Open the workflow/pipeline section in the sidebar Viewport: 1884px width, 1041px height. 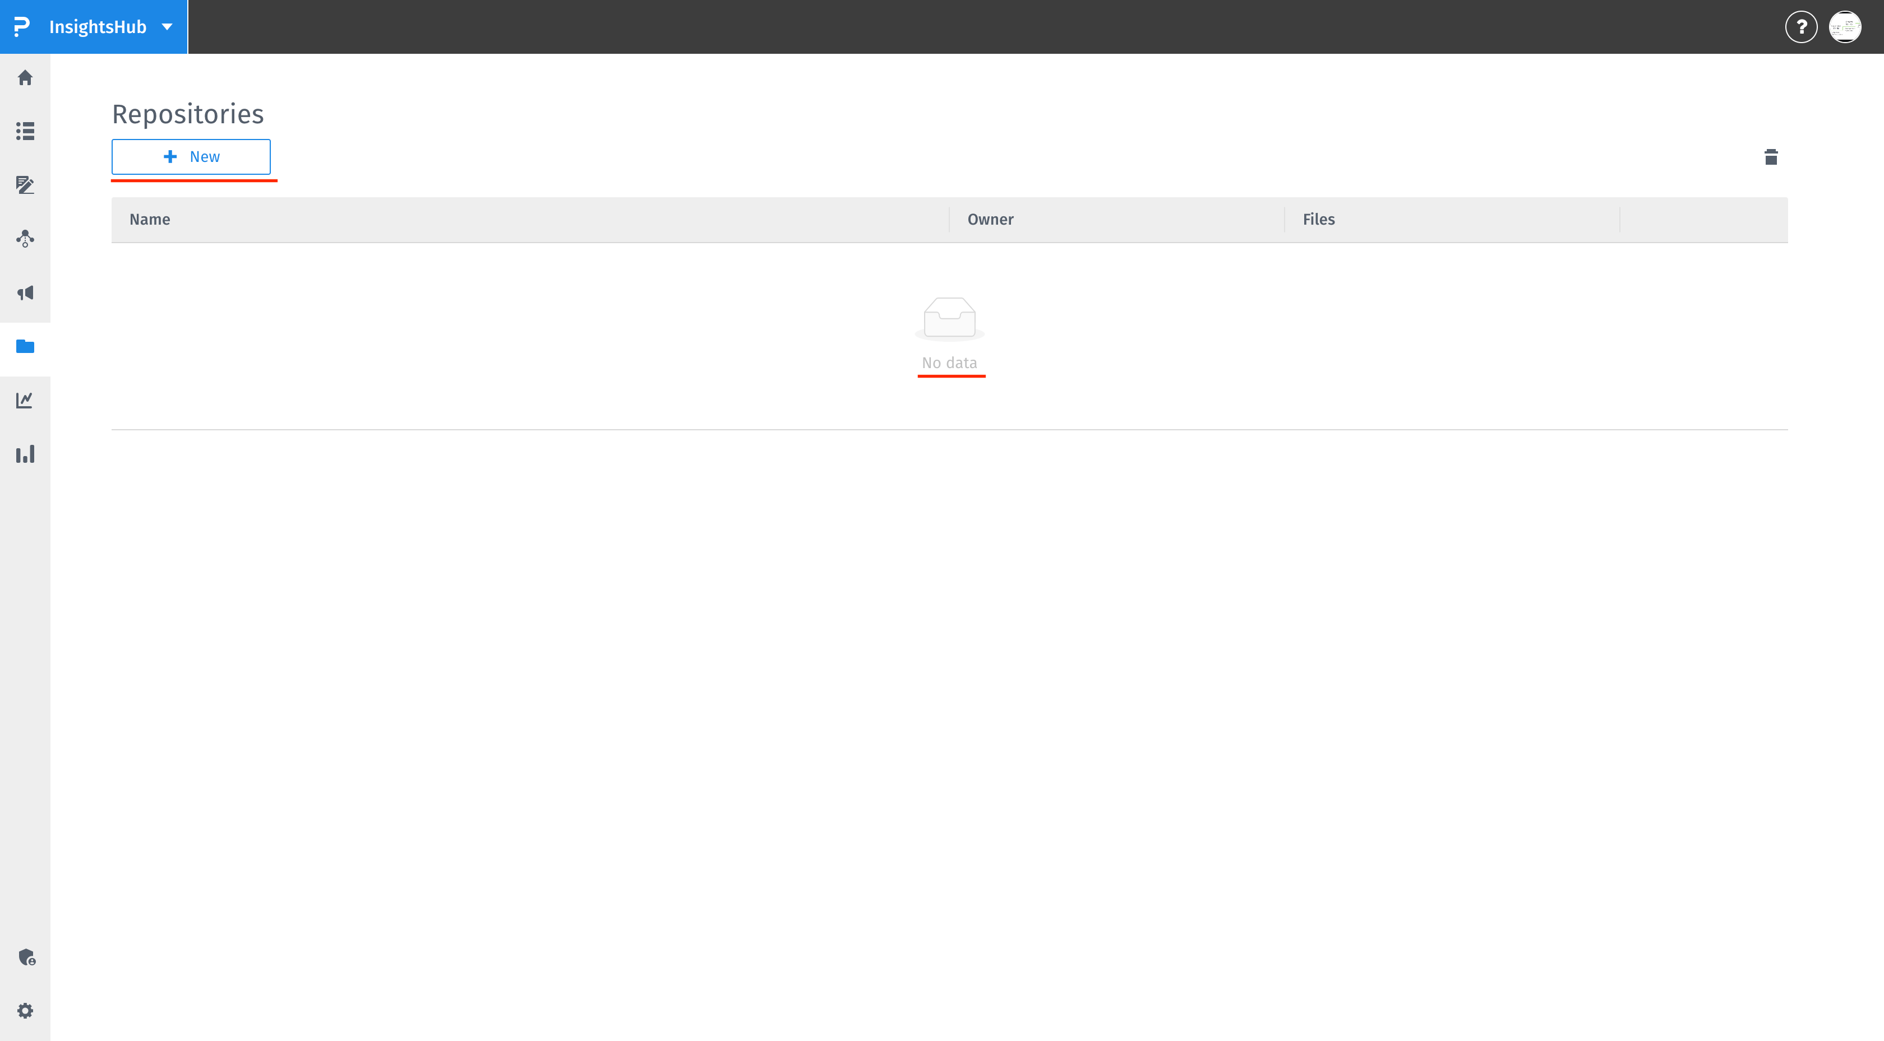26,238
